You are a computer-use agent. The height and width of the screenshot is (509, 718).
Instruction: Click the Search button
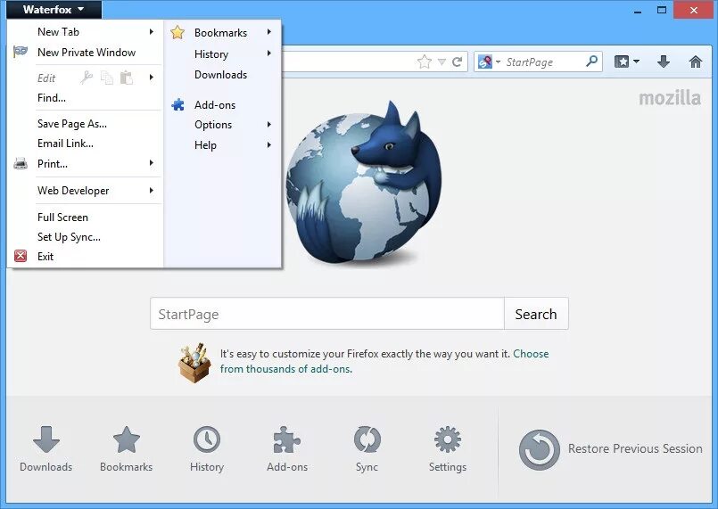click(536, 314)
